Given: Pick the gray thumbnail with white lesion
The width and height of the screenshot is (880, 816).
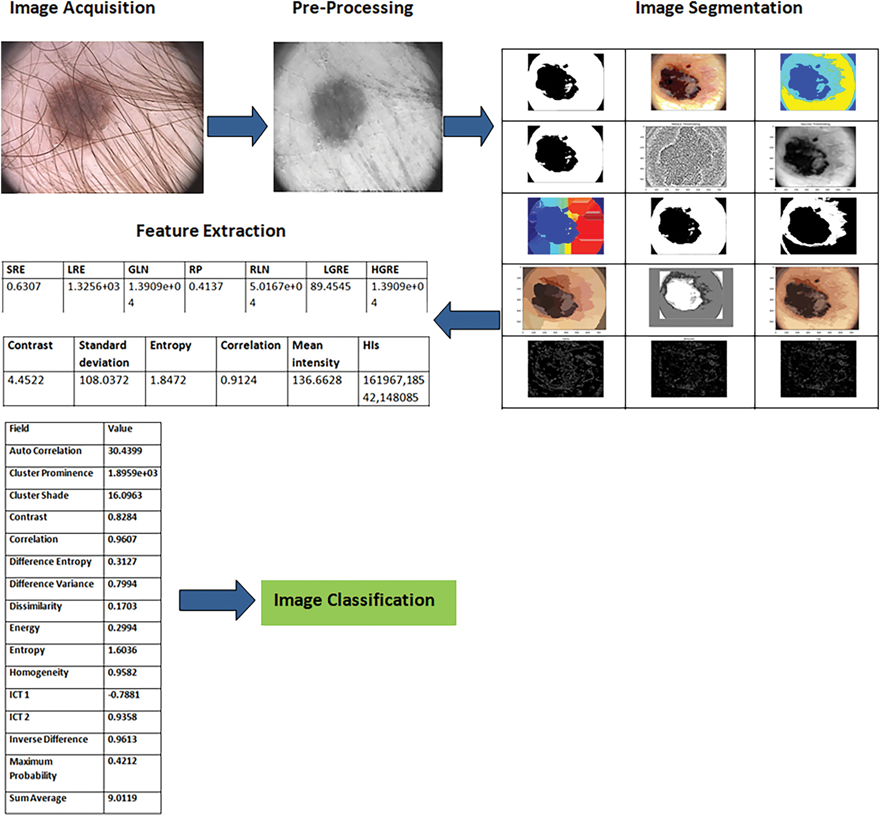Looking at the screenshot, I should click(x=690, y=298).
